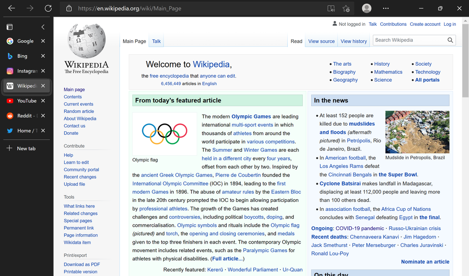Screen dimensions: 469x276
Task: Click the Wikipedia search magnifier icon
Action: coord(450,40)
